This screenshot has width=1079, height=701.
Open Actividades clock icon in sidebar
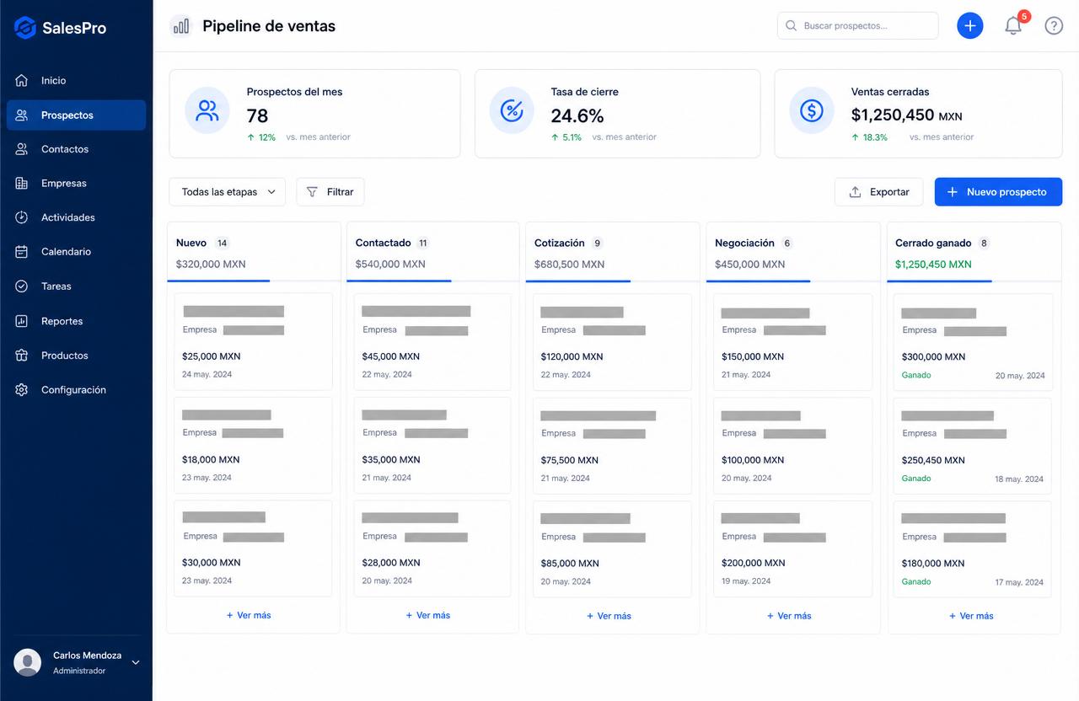tap(22, 217)
